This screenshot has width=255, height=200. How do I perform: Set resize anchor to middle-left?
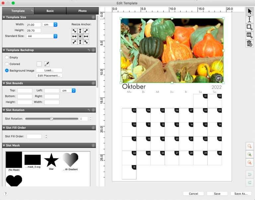(x=74, y=36)
